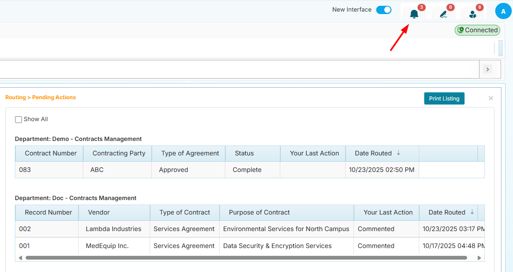Open the notifications bell icon
513x272 pixels.
coord(414,13)
